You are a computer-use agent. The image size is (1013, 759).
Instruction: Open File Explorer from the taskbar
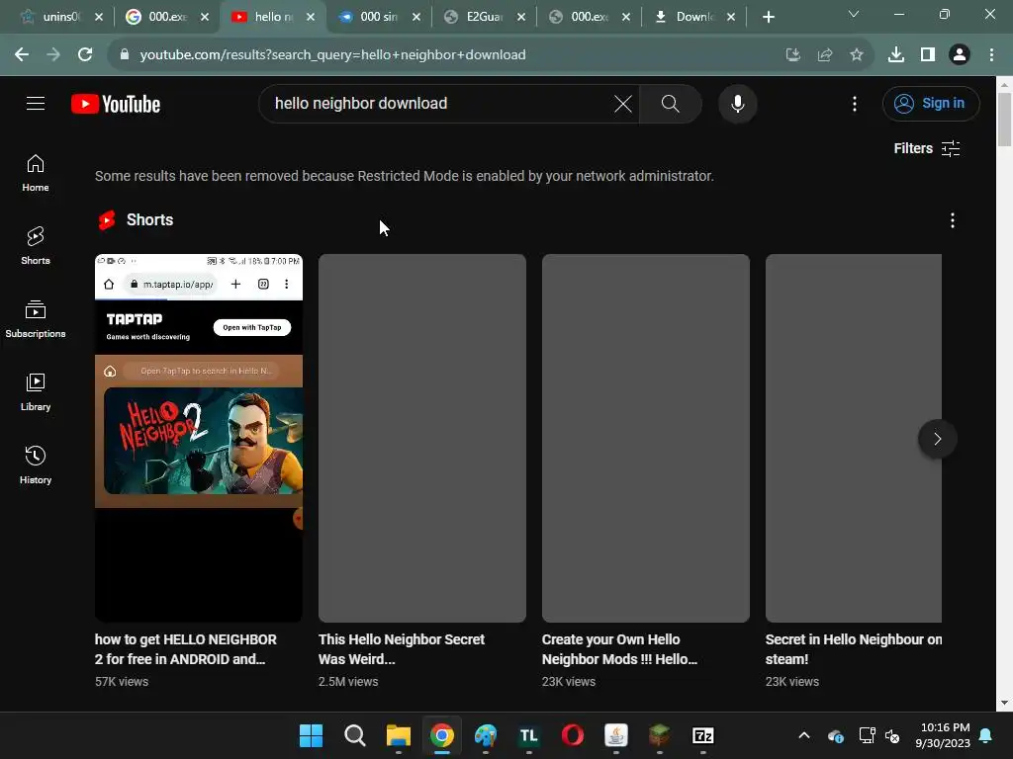pyautogui.click(x=398, y=735)
